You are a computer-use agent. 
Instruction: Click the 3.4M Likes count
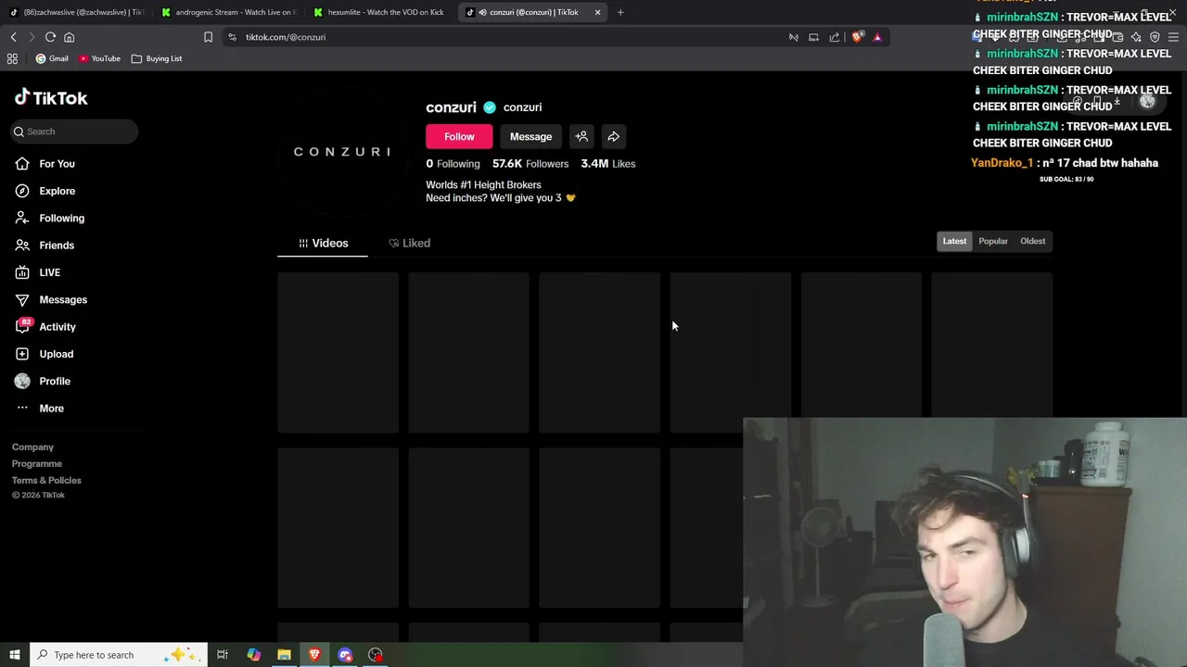tap(608, 164)
